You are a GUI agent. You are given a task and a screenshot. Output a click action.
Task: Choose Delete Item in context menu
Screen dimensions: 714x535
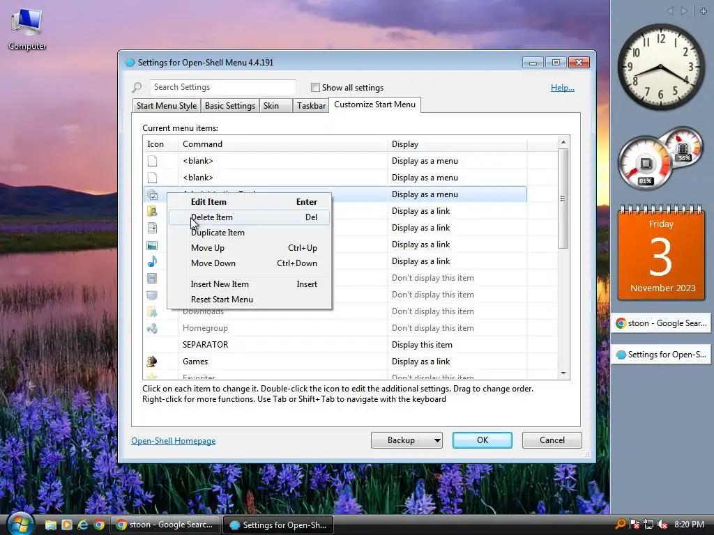coord(250,217)
